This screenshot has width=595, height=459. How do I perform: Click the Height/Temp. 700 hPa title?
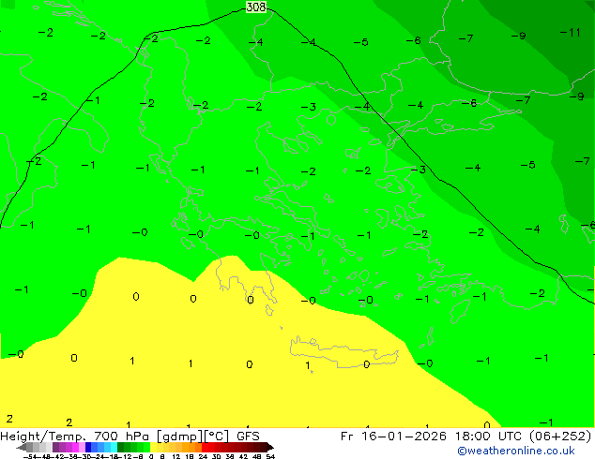[76, 437]
